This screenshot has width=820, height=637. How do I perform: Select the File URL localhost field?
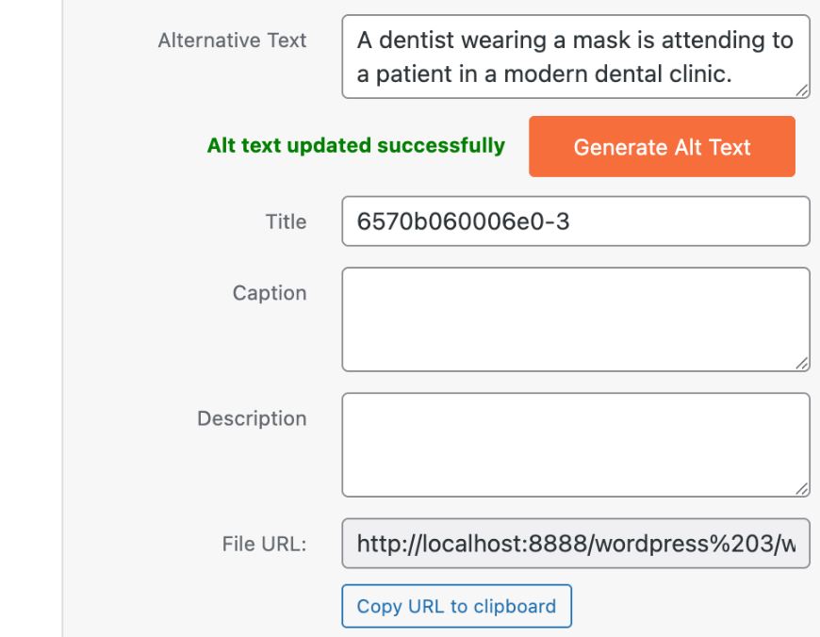(x=576, y=544)
